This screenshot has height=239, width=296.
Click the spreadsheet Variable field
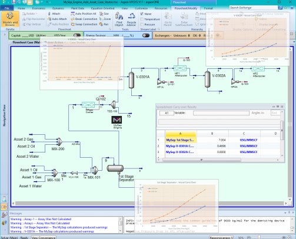pyautogui.click(x=221, y=113)
